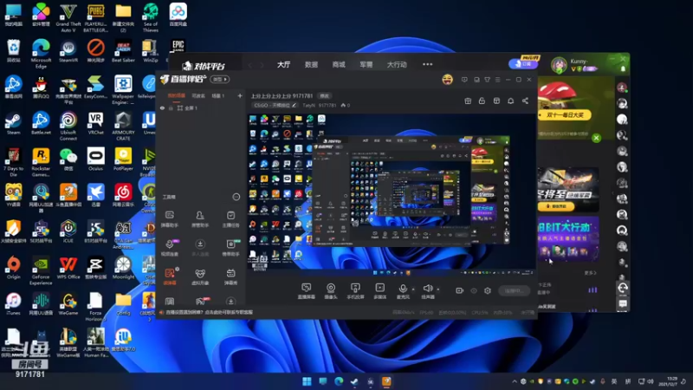
Task: Click the 双十一每日大奖 banner button
Action: point(566,115)
